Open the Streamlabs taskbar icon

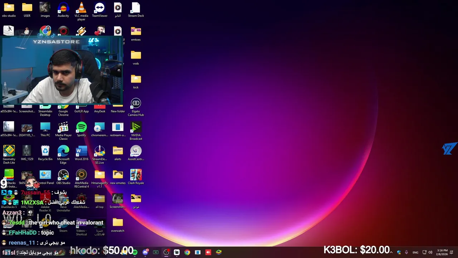(177, 252)
